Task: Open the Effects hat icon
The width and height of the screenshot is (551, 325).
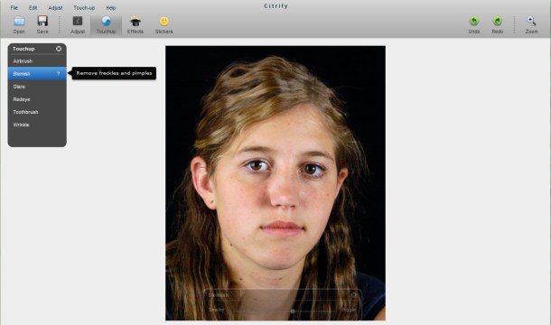Action: [135, 22]
